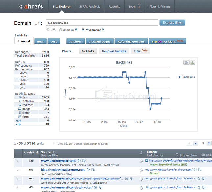The image size is (212, 192).
Task: Open SERPs analysis for blog.freedownloadscenter.com source
Action: (x=93, y=170)
